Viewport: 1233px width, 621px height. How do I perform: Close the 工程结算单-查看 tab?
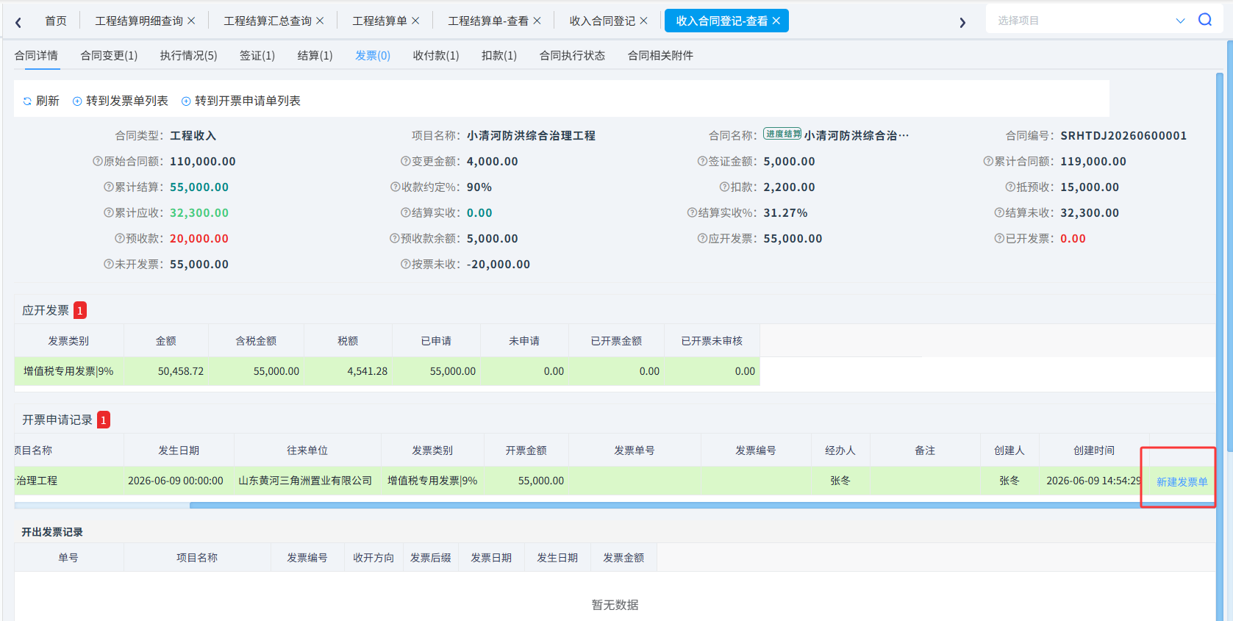pyautogui.click(x=537, y=21)
